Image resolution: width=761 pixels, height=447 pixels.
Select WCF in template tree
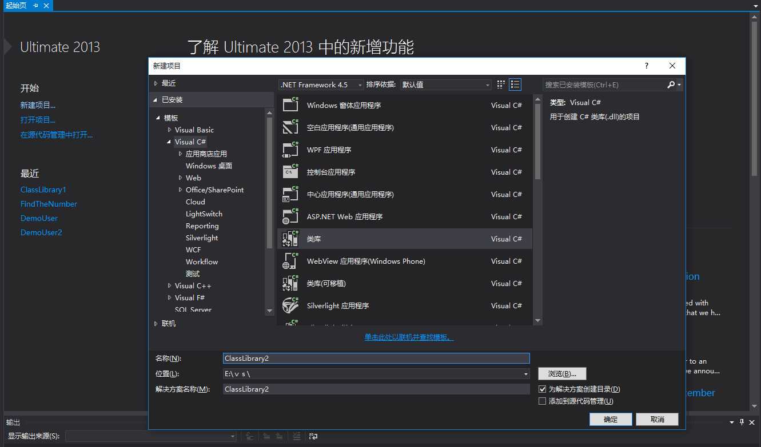coord(193,249)
